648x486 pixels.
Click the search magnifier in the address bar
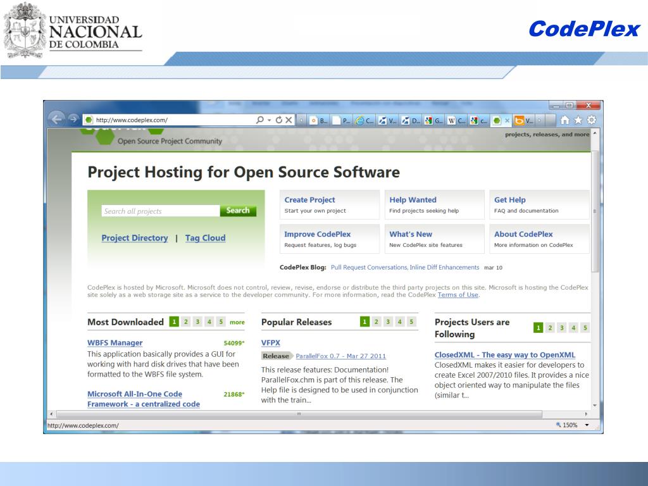point(259,120)
